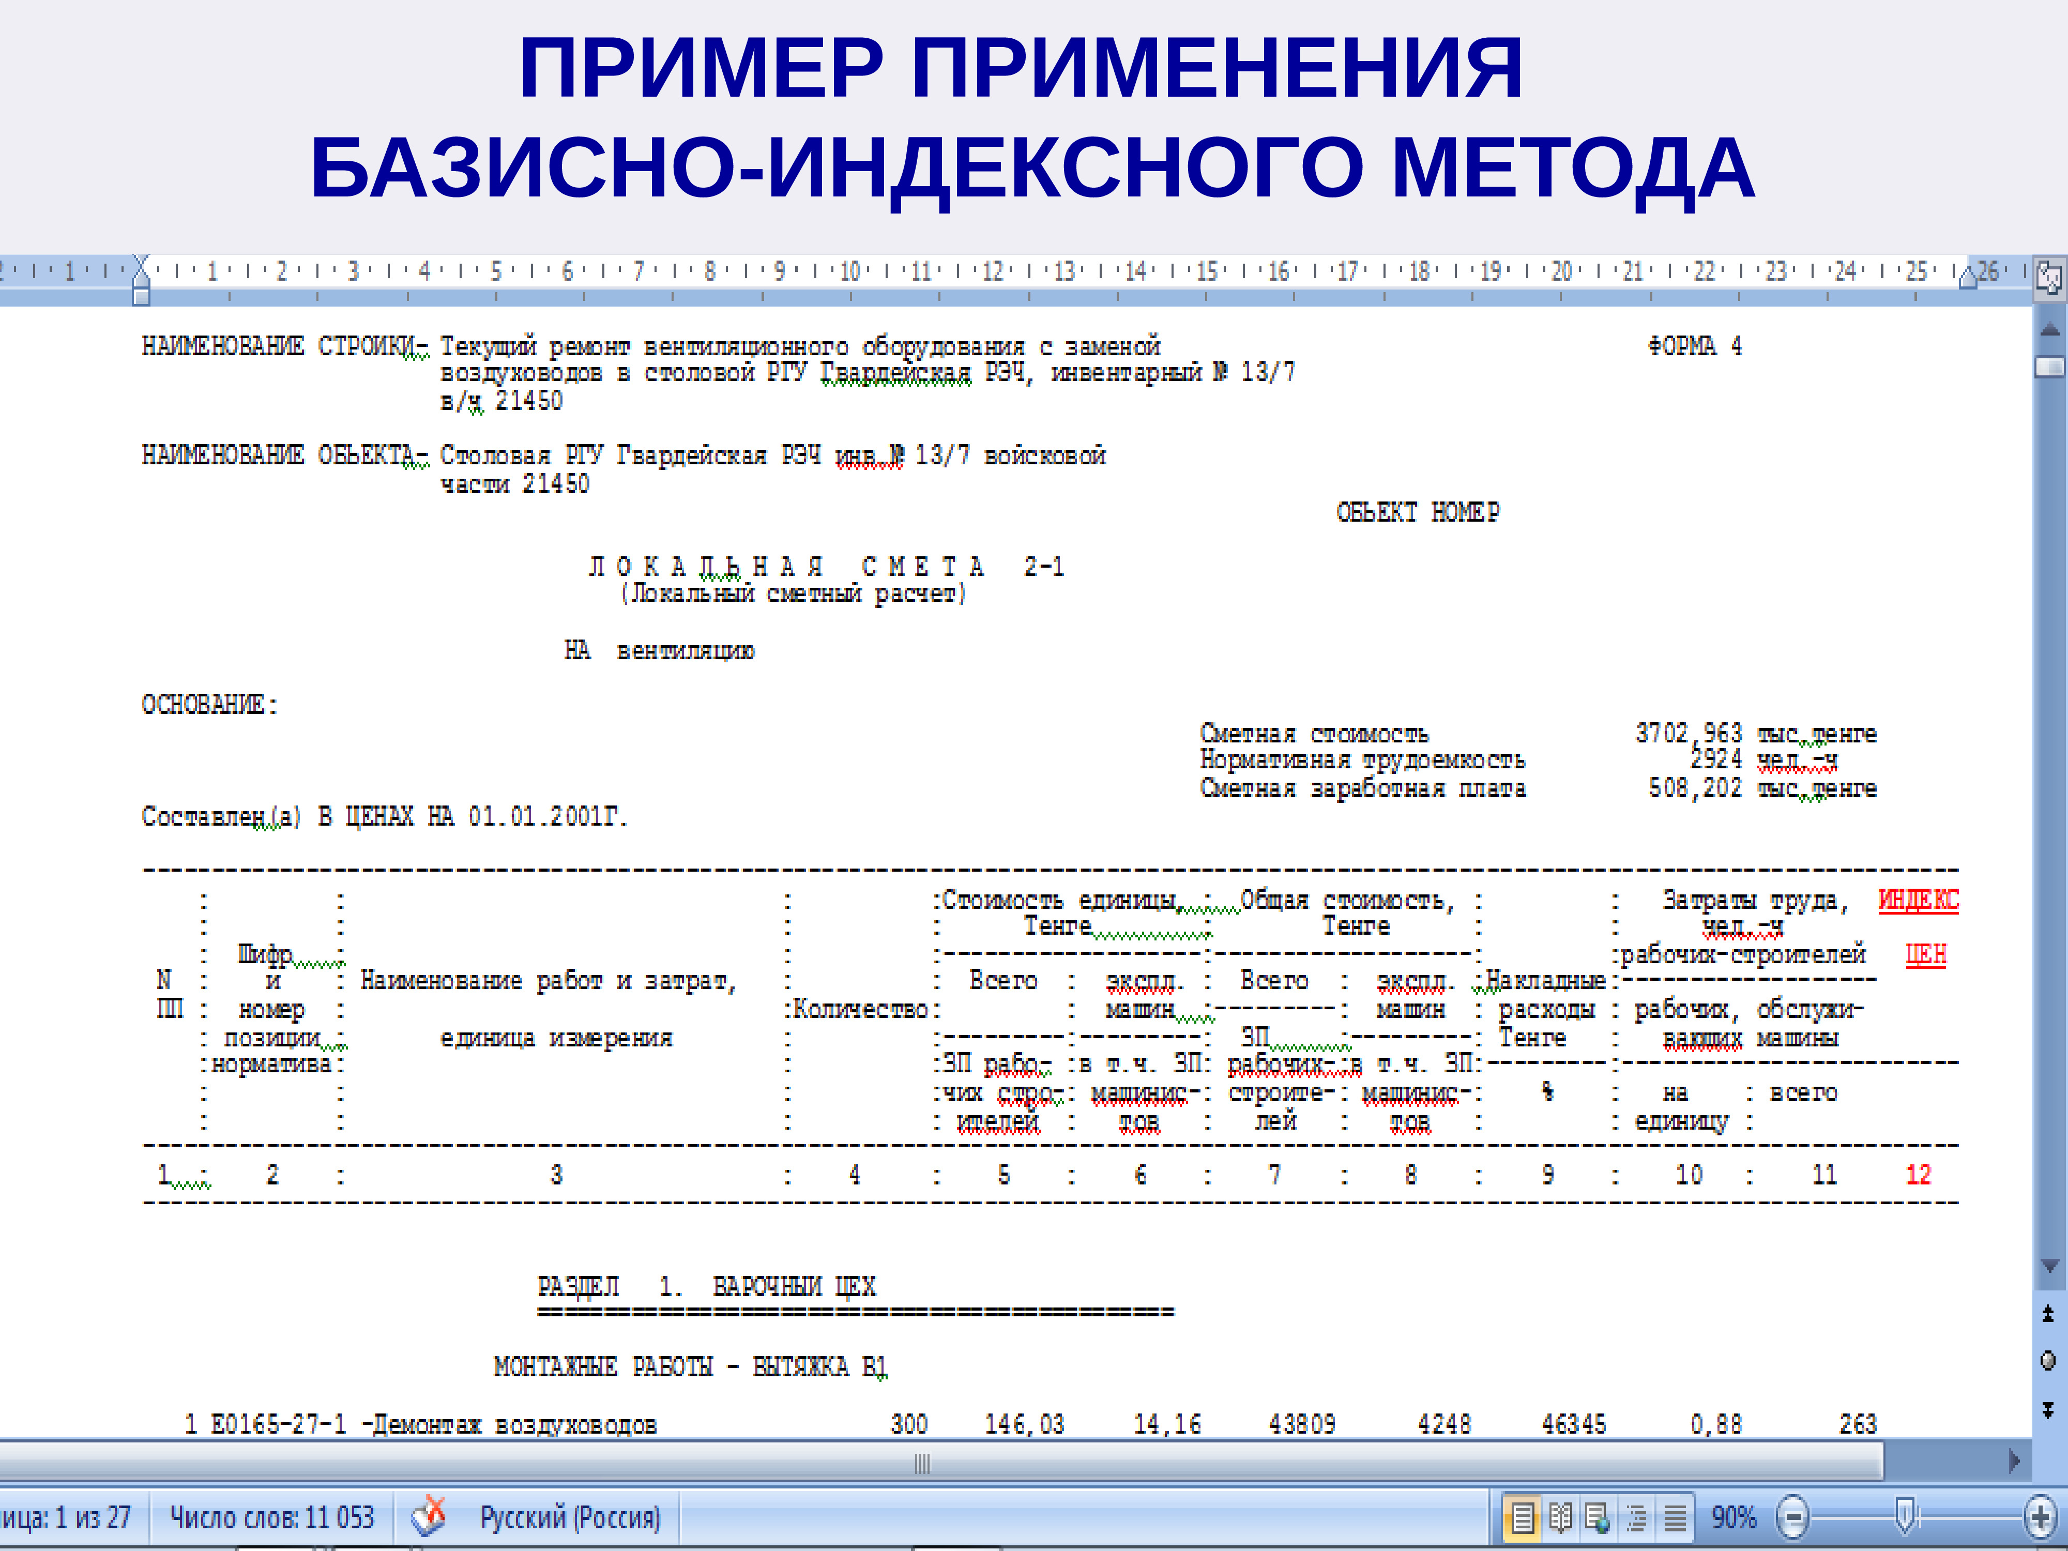Screen dimensions: 2068x1551
Task: Click the title line 'БАЗИСНО-ИНДЕКСНОГО МЕТОДА'
Action: (1032, 168)
